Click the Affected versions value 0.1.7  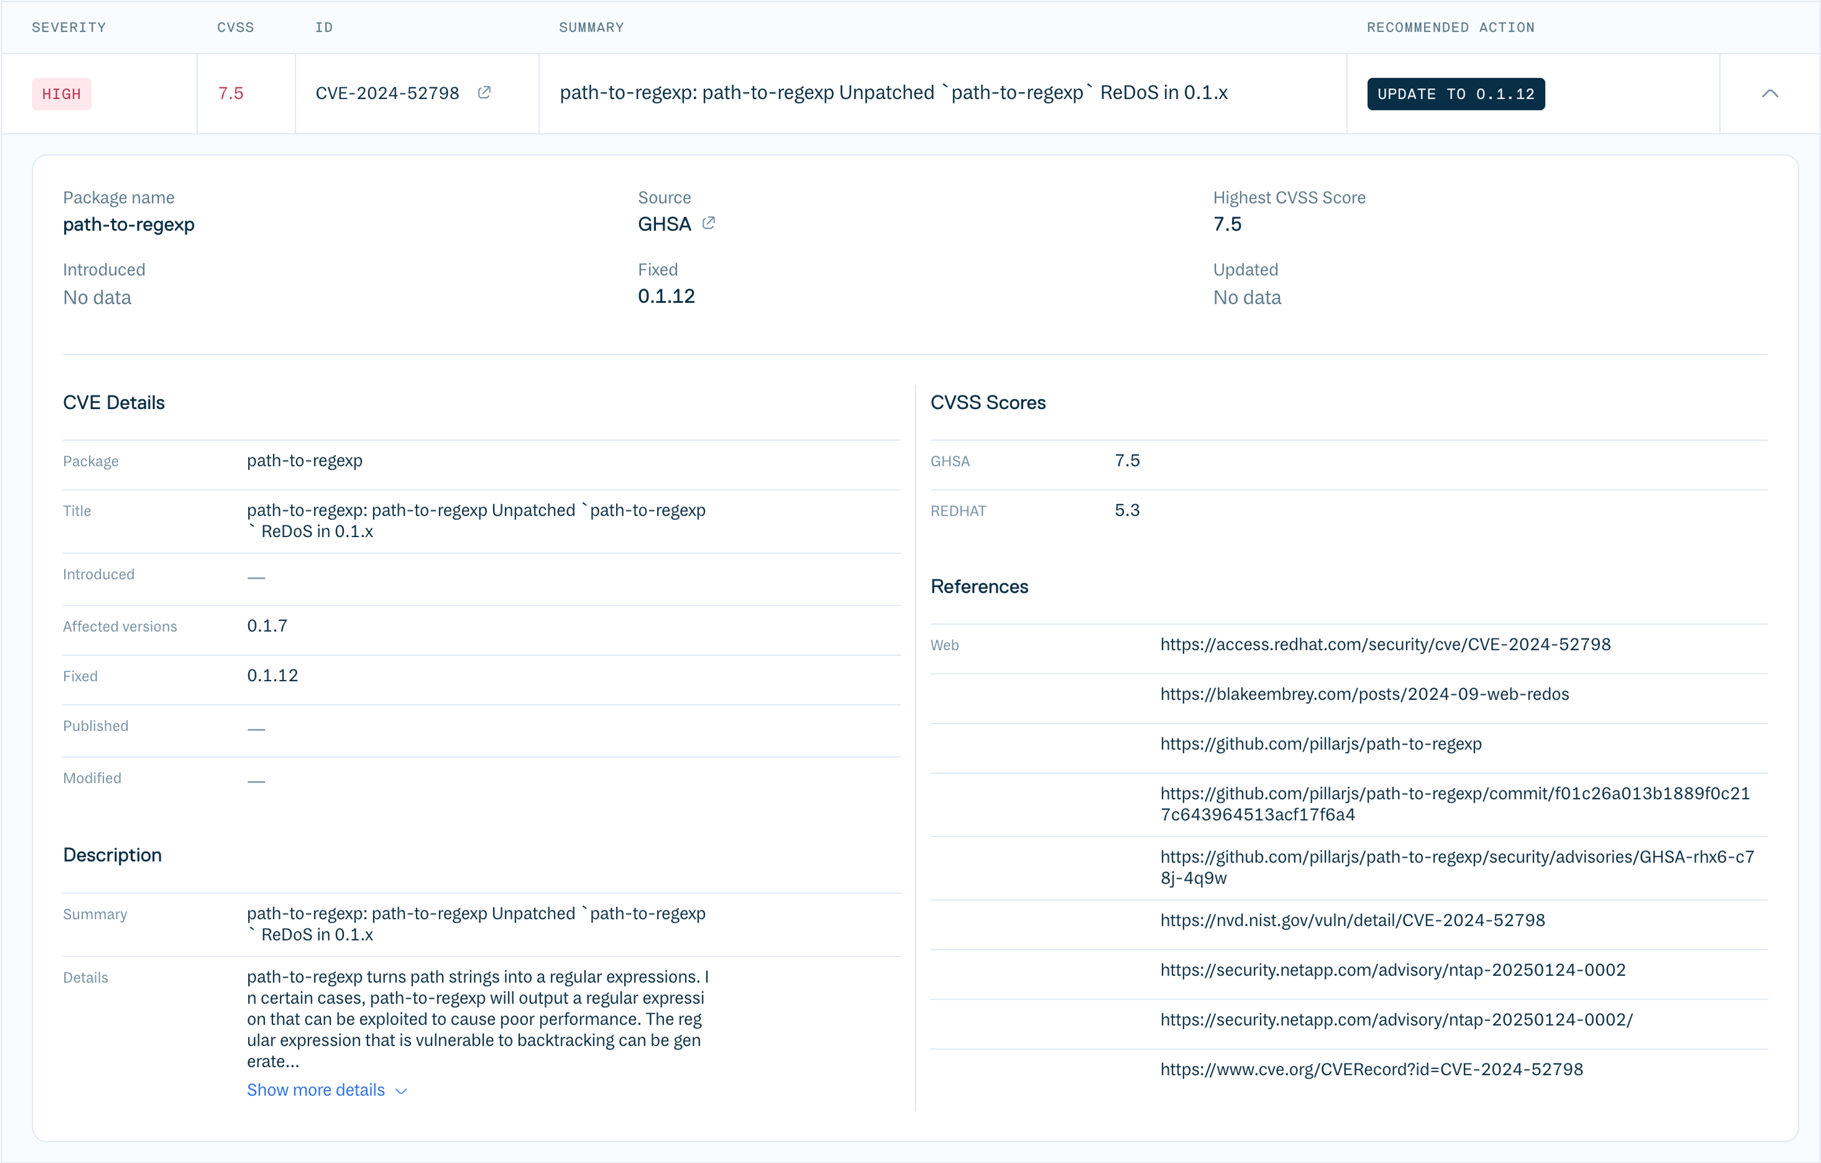[267, 626]
